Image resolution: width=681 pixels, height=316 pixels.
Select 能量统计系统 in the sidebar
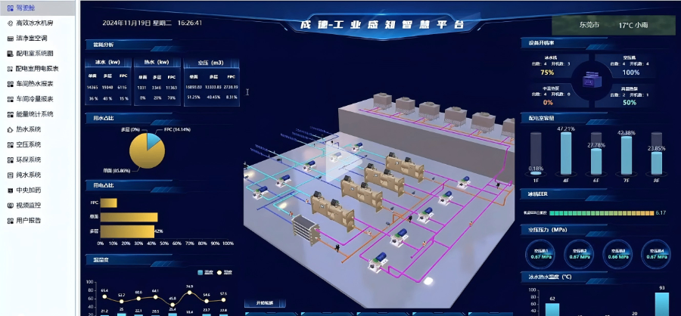coord(34,114)
